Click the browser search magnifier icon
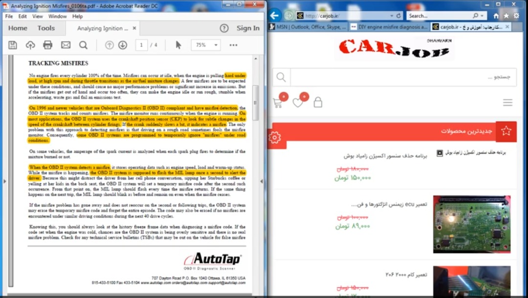The width and height of the screenshot is (528, 298). point(475,16)
